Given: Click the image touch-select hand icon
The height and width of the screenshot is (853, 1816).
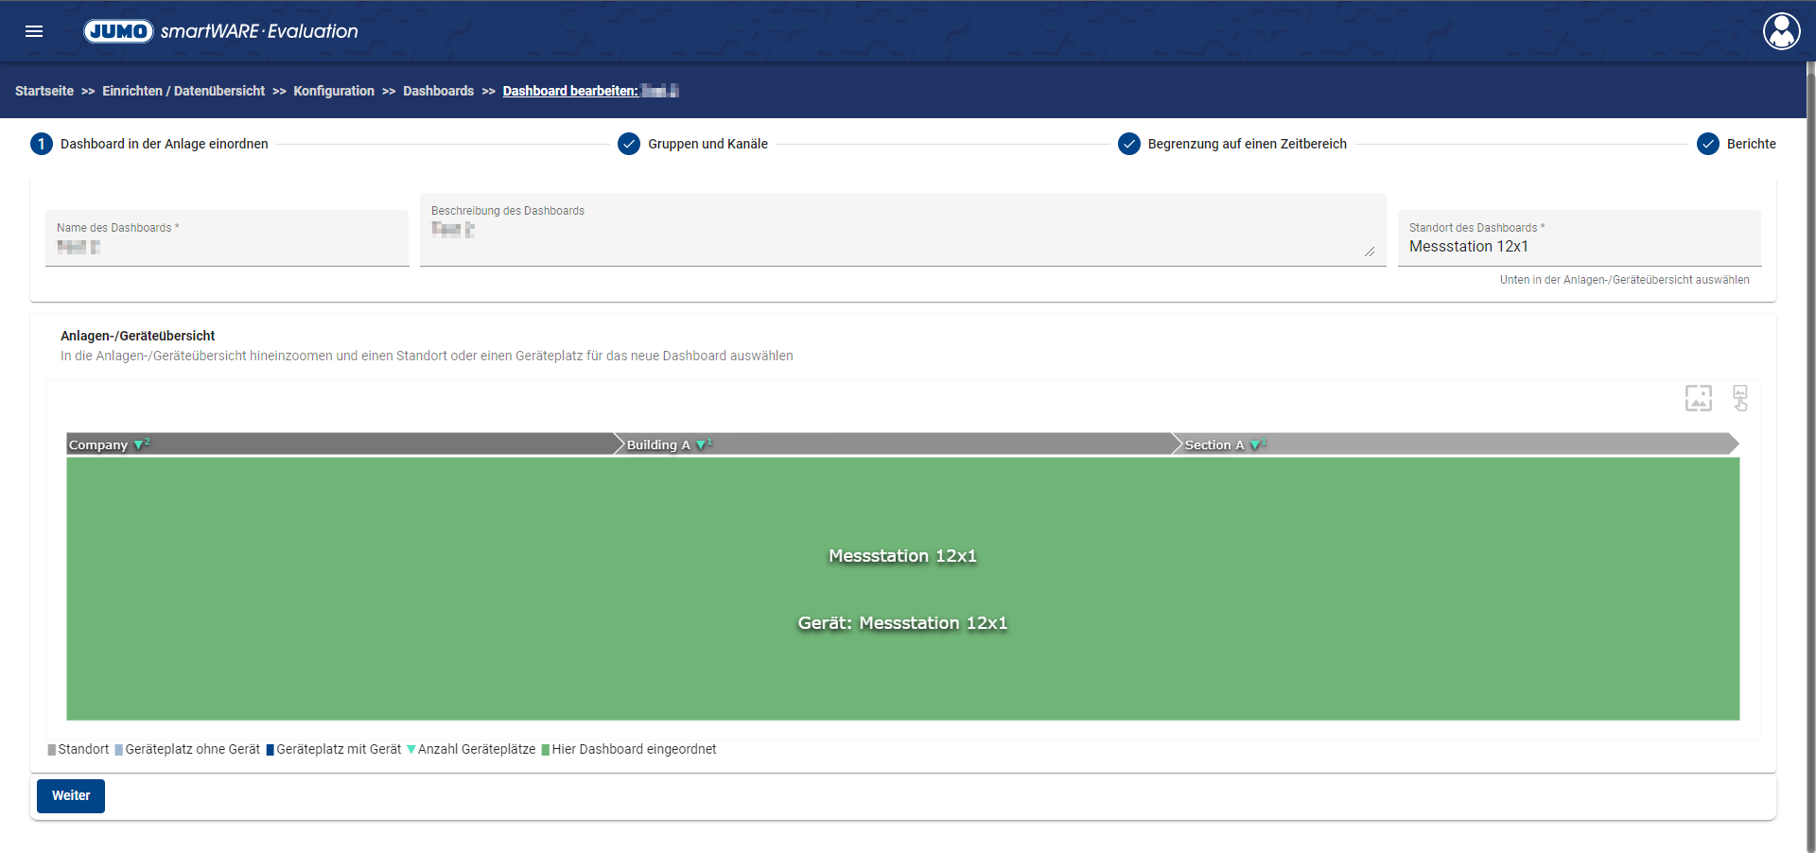Looking at the screenshot, I should pyautogui.click(x=1740, y=398).
